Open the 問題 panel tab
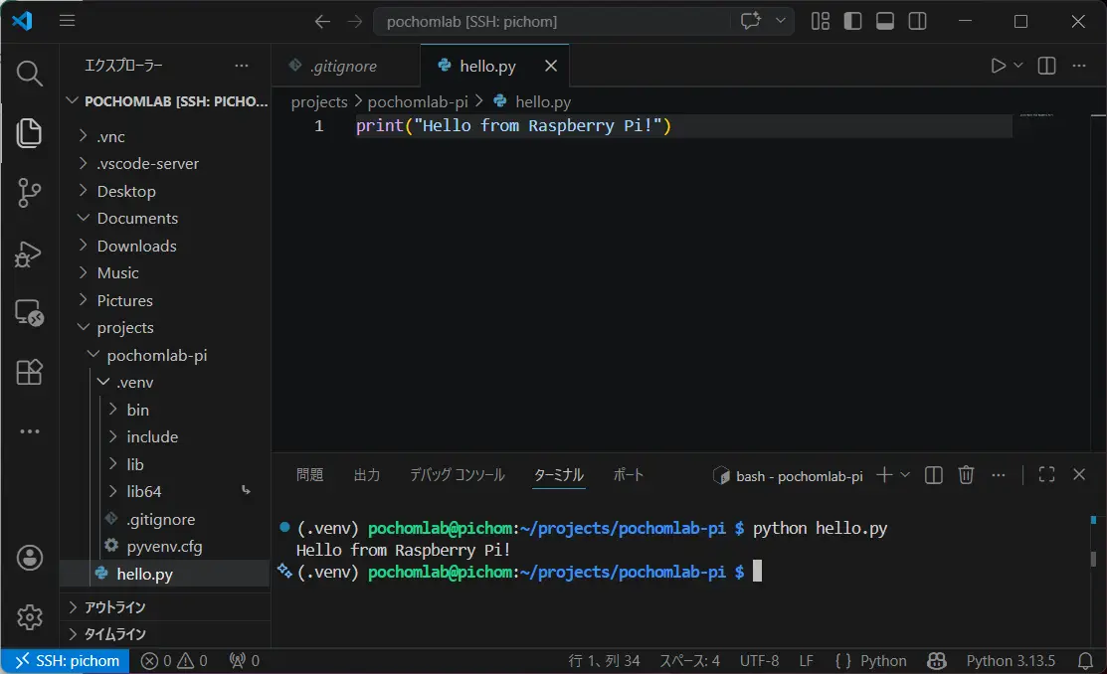1107x674 pixels. pos(310,475)
